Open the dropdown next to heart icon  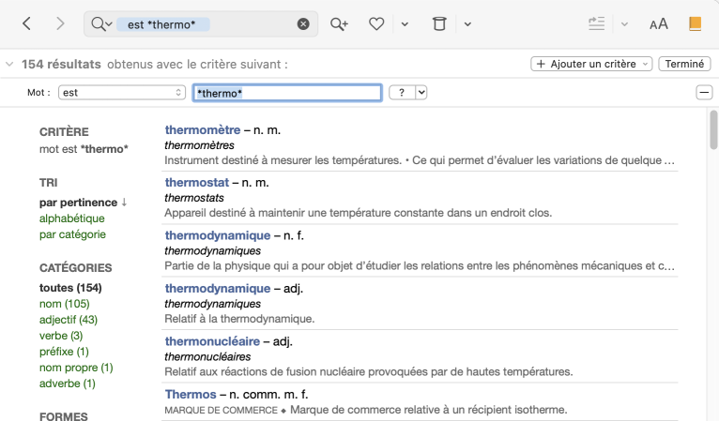pos(405,23)
